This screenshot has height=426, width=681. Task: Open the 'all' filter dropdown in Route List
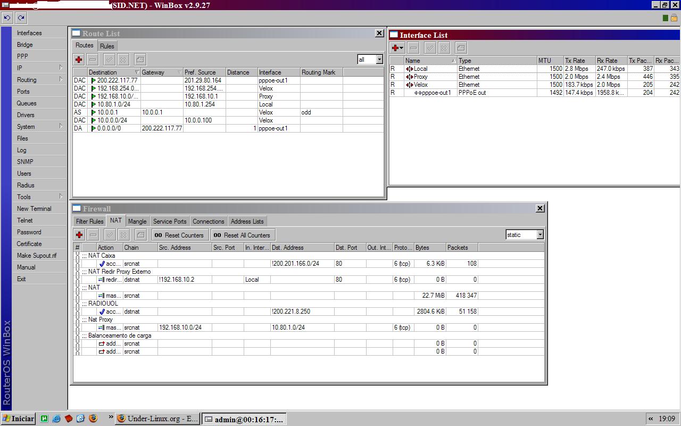(x=379, y=60)
